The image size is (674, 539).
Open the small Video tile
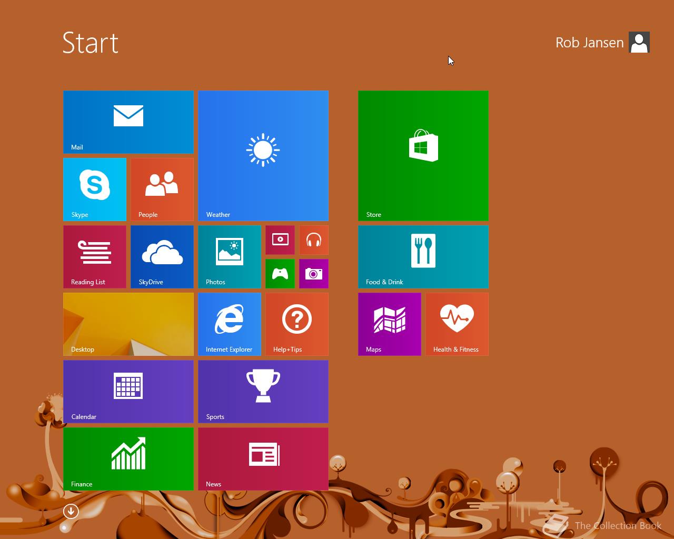pos(280,240)
